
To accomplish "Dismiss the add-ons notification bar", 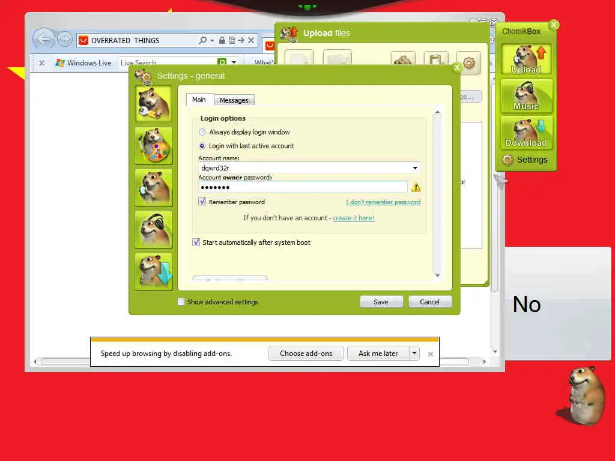I will point(430,354).
